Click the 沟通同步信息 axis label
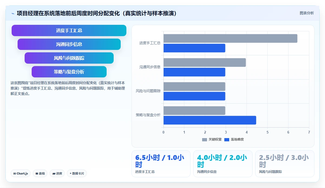 pyautogui.click(x=150, y=67)
